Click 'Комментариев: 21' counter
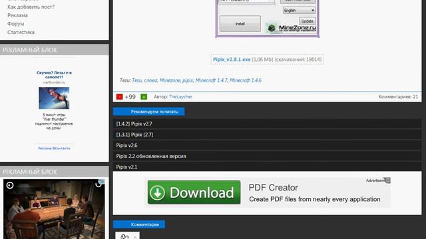Screen dimensions: 426x239 [x=398, y=97]
